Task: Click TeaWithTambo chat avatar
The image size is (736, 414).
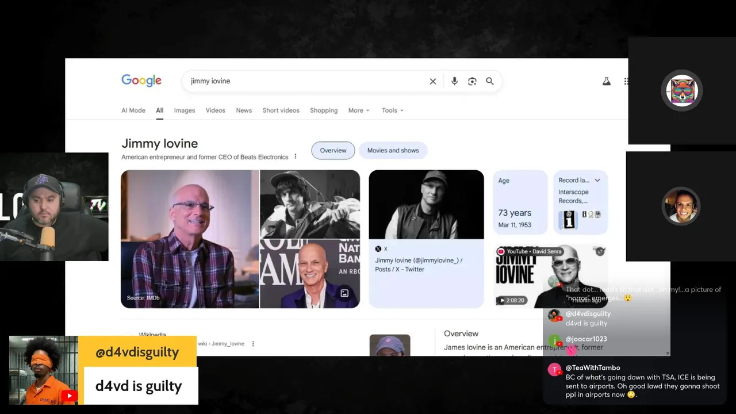Action: click(x=554, y=370)
